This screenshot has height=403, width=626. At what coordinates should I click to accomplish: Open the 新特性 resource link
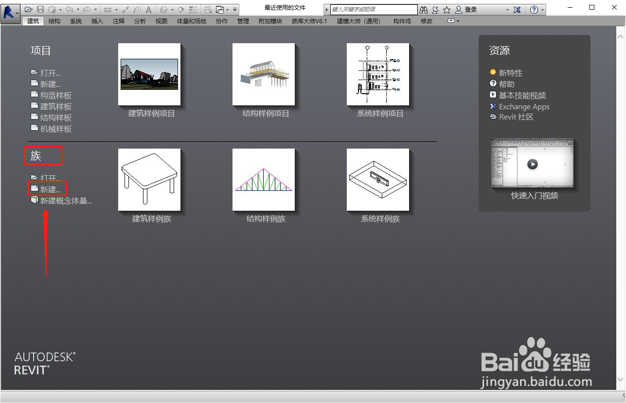506,73
